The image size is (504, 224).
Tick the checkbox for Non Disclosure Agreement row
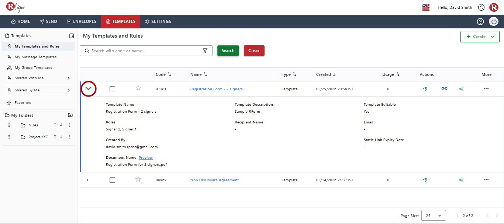[x=112, y=180]
